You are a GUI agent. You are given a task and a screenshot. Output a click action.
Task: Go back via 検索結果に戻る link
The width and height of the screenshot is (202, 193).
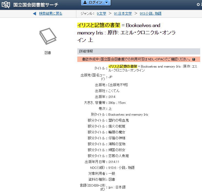pyautogui.click(x=51, y=13)
